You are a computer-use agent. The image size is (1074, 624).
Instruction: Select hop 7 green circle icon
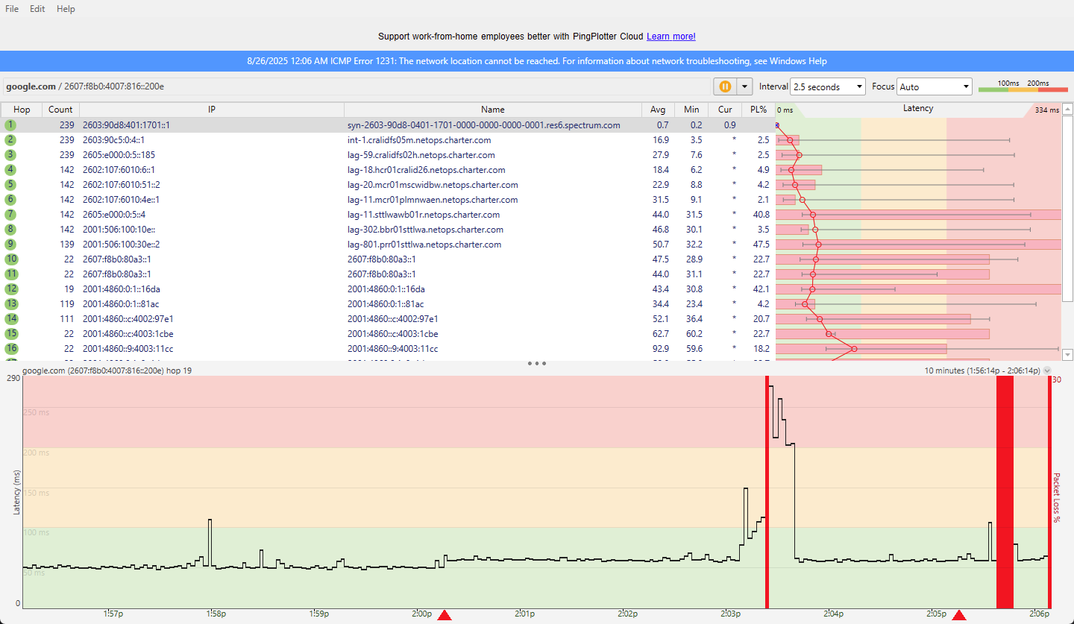10,215
